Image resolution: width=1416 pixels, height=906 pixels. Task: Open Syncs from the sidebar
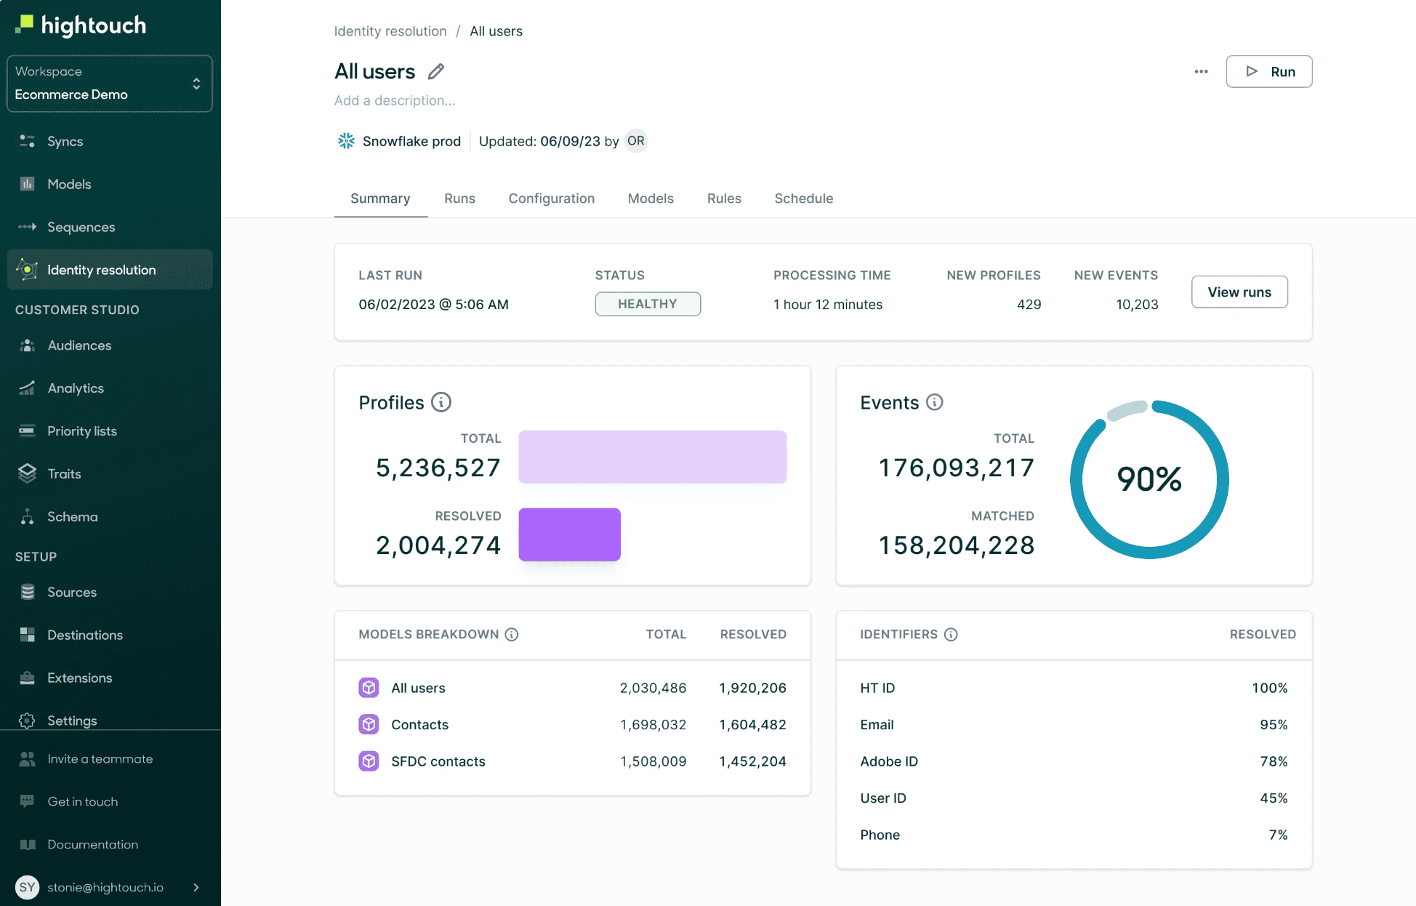point(65,141)
